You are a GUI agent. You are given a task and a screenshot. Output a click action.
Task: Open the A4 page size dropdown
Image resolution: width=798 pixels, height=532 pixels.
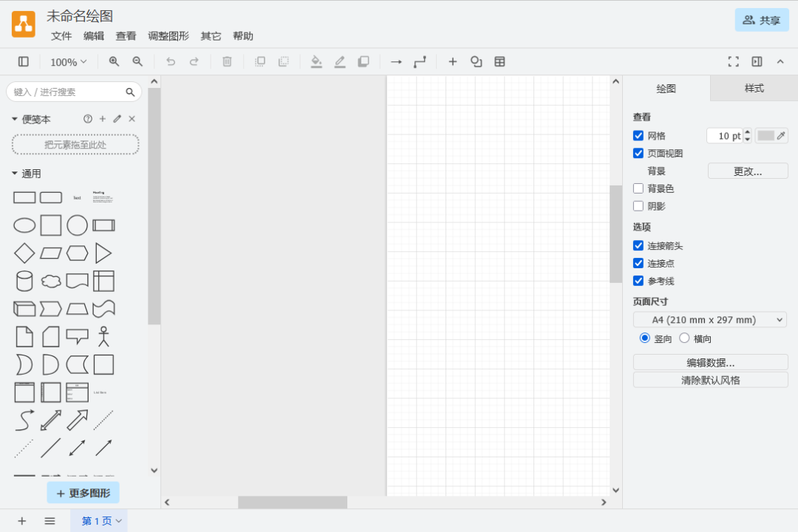coord(709,320)
